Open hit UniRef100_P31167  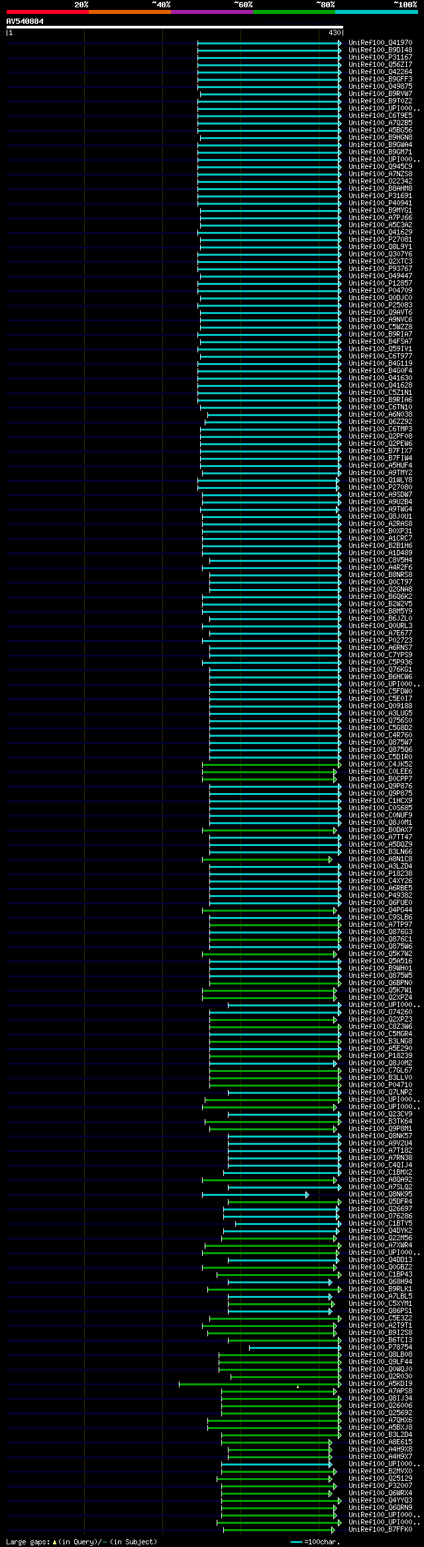click(x=380, y=58)
